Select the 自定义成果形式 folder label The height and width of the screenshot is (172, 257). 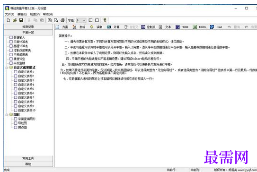[24, 68]
